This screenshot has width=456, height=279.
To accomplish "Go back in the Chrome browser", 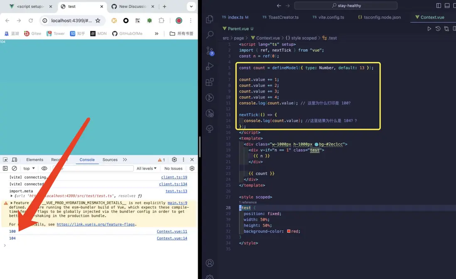I will tap(7, 21).
